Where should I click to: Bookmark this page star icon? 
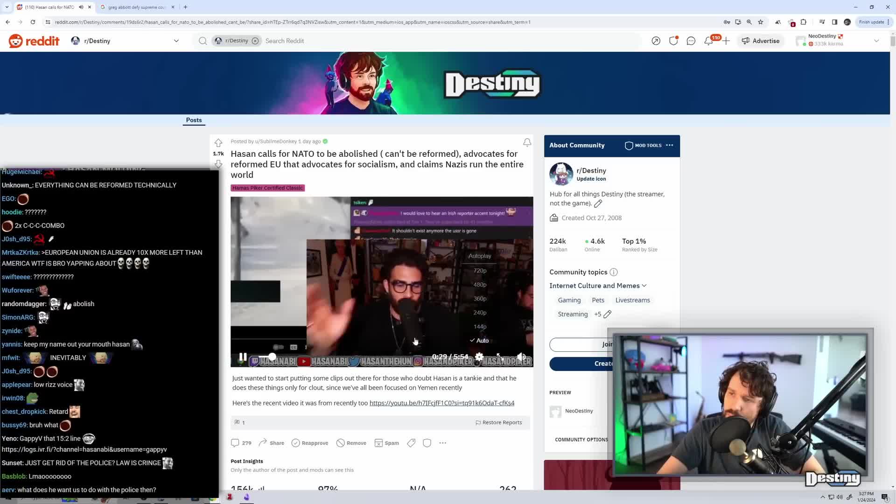click(761, 22)
